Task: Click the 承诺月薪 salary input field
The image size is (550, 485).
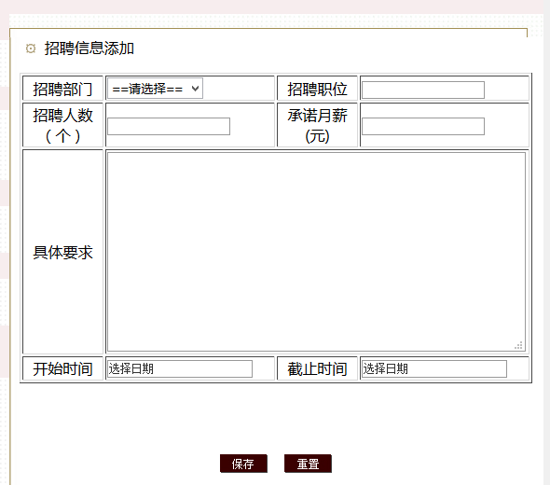Action: [x=423, y=126]
